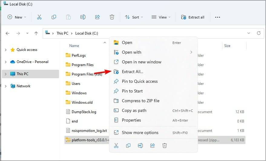This screenshot has height=161, width=266.
Task: Open the View dropdown menu
Action: point(161,17)
